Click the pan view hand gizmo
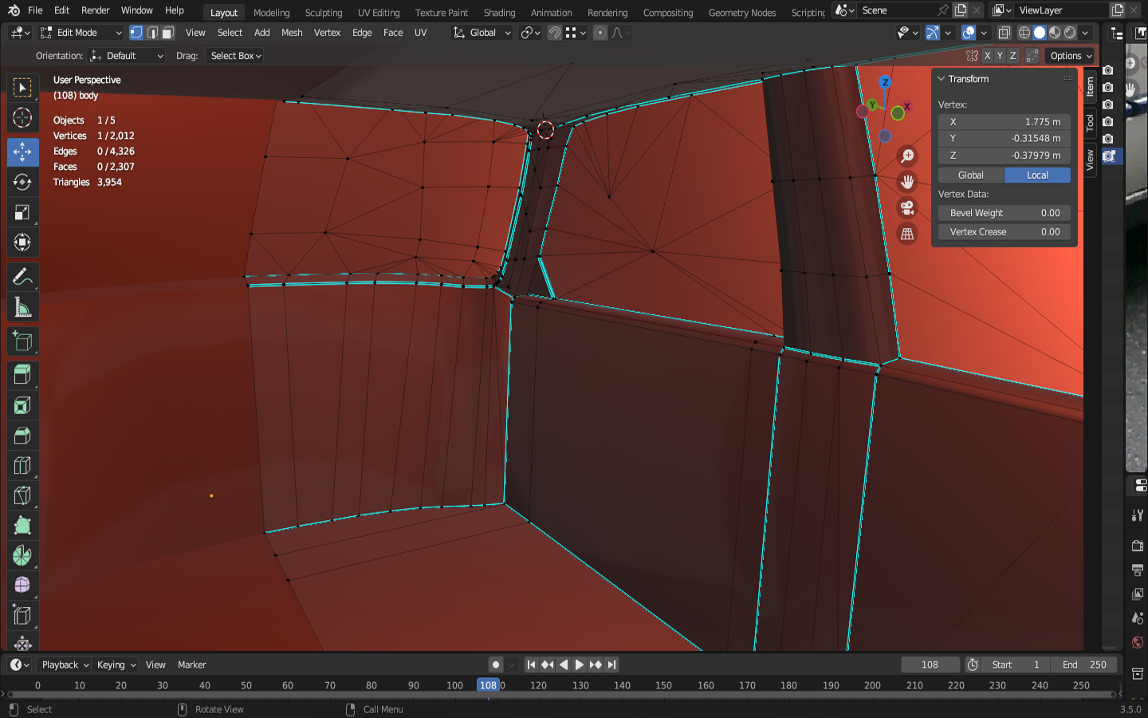Screen dimensions: 1148x718 point(907,182)
